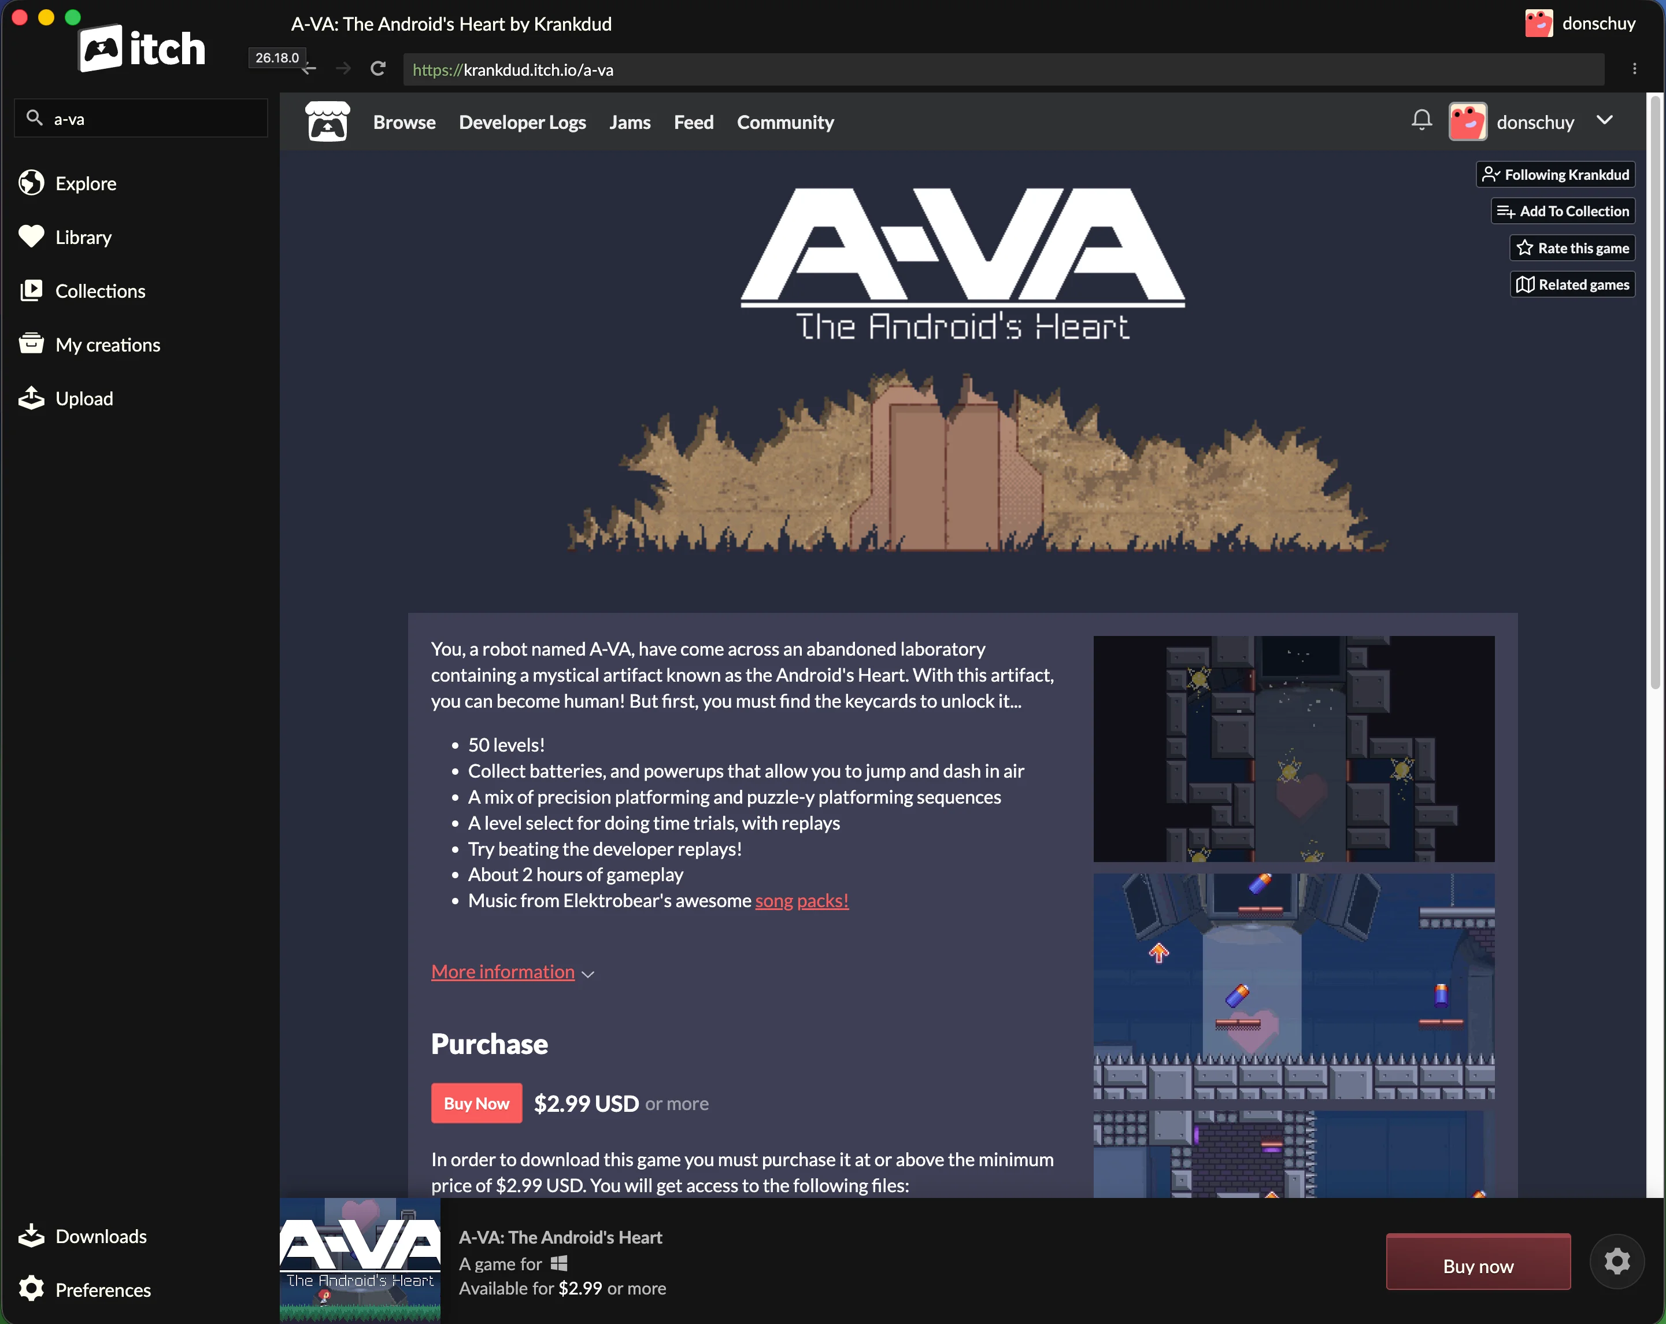Open game settings cog in bottom bar
Image resolution: width=1666 pixels, height=1324 pixels.
pos(1616,1262)
